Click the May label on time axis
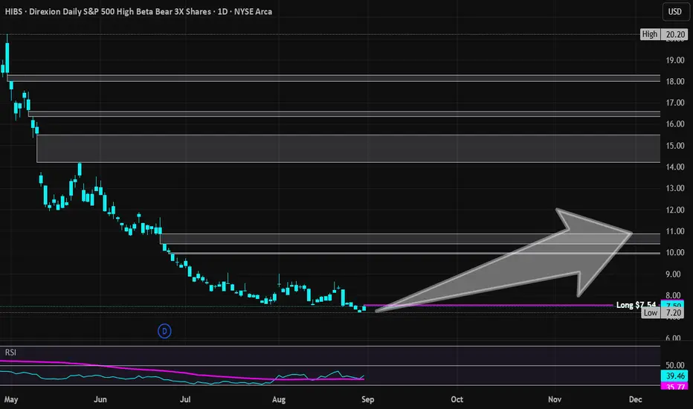The height and width of the screenshot is (409, 693). click(x=11, y=399)
